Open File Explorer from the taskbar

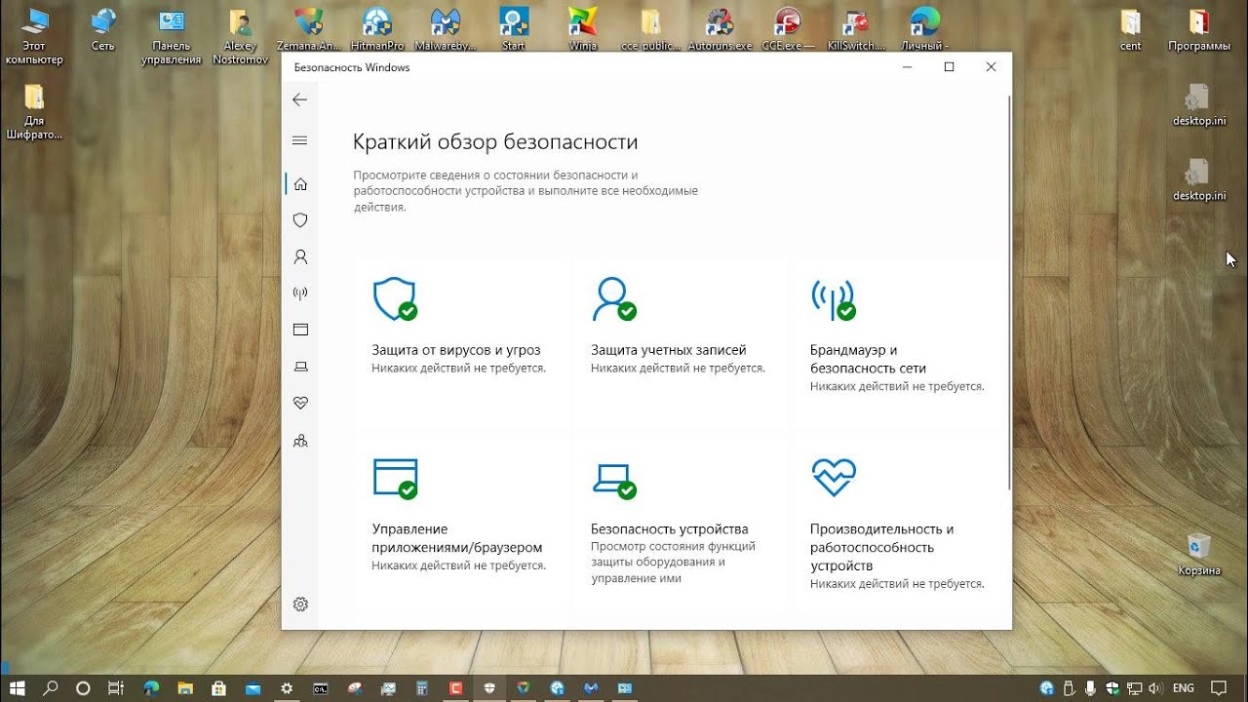pyautogui.click(x=184, y=687)
